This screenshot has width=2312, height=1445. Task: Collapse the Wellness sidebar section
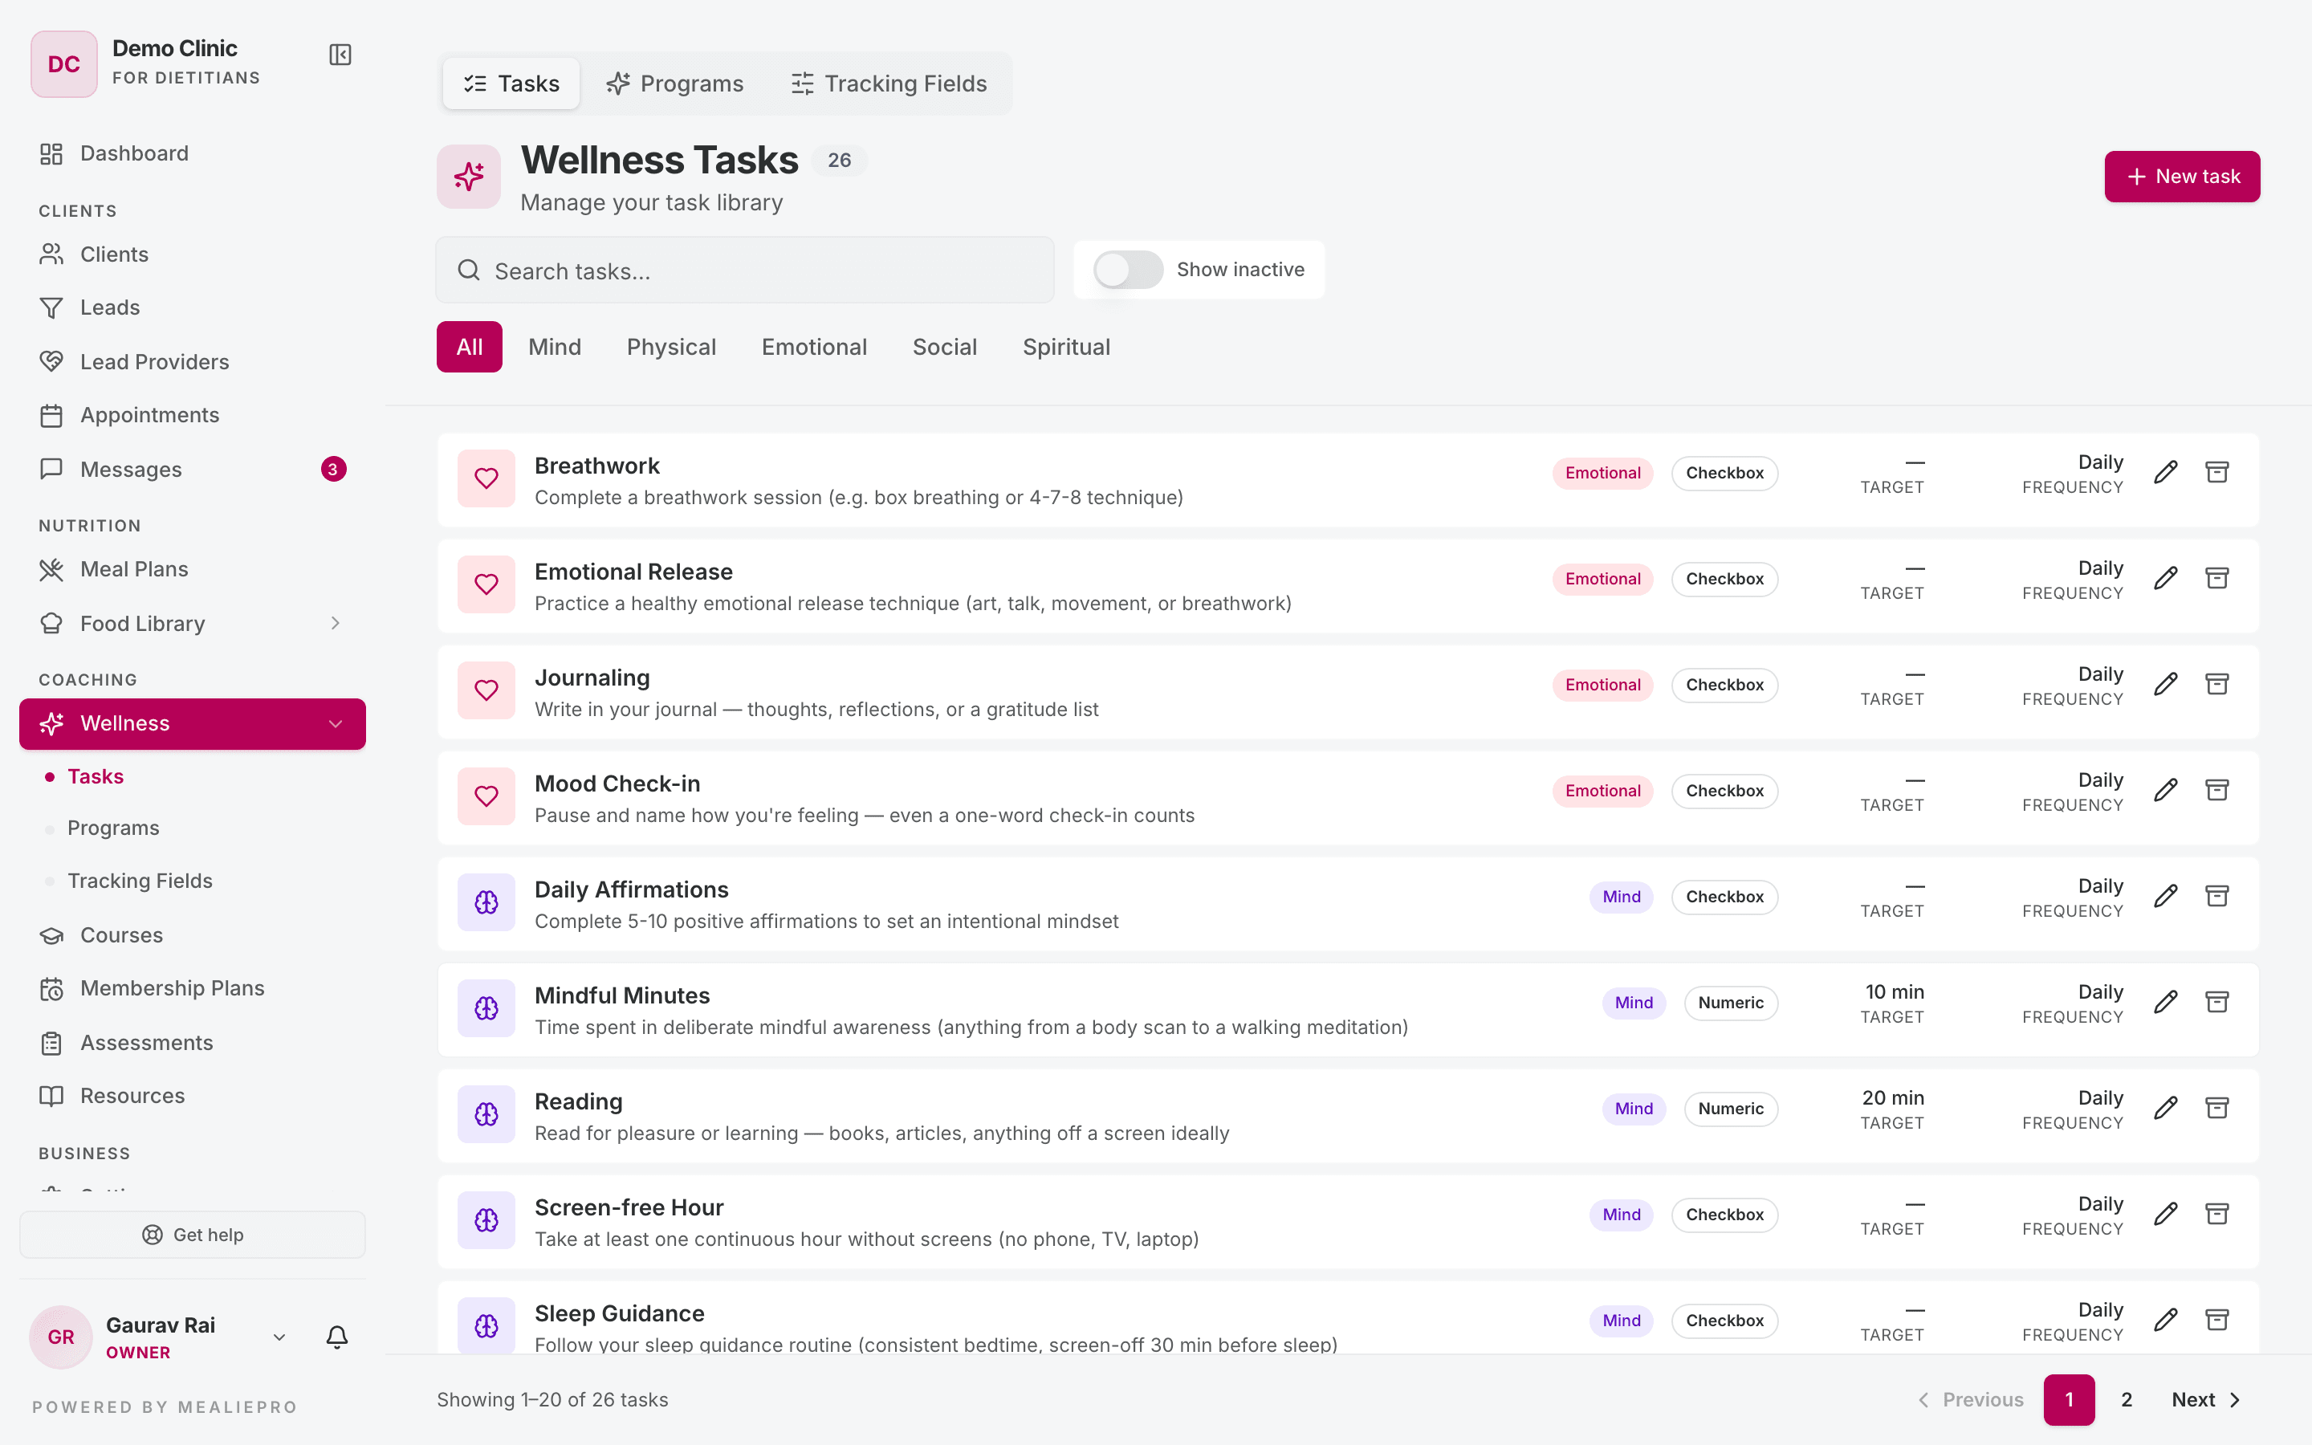tap(336, 724)
